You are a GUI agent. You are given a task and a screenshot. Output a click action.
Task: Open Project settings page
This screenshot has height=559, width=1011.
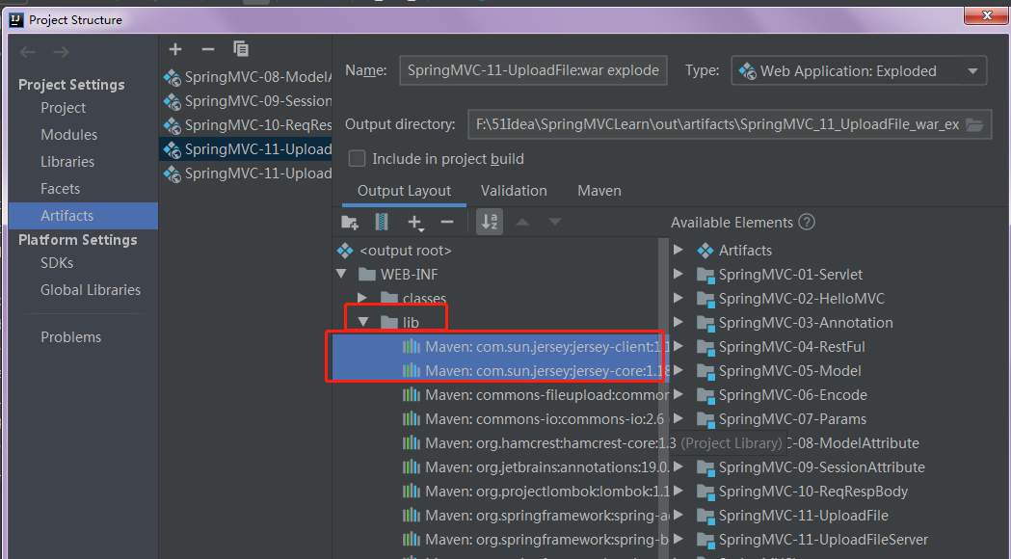tap(64, 108)
